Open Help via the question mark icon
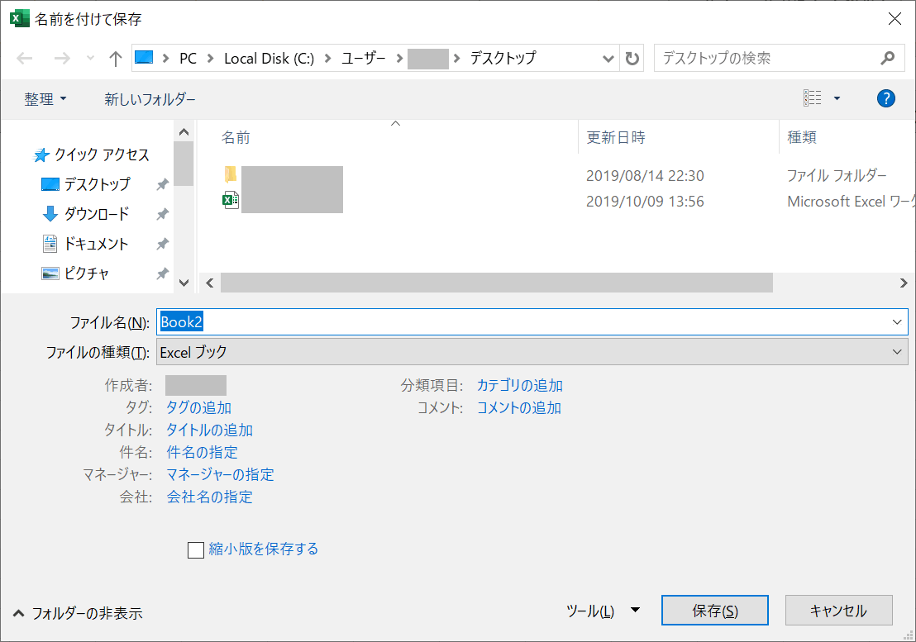The height and width of the screenshot is (642, 916). (x=885, y=98)
